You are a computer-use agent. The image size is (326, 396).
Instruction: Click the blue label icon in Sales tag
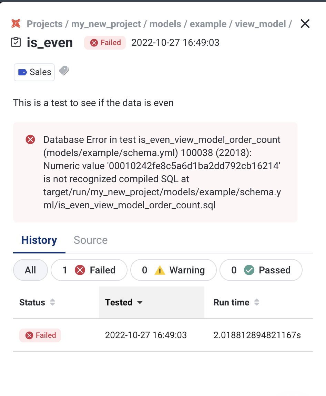point(23,72)
